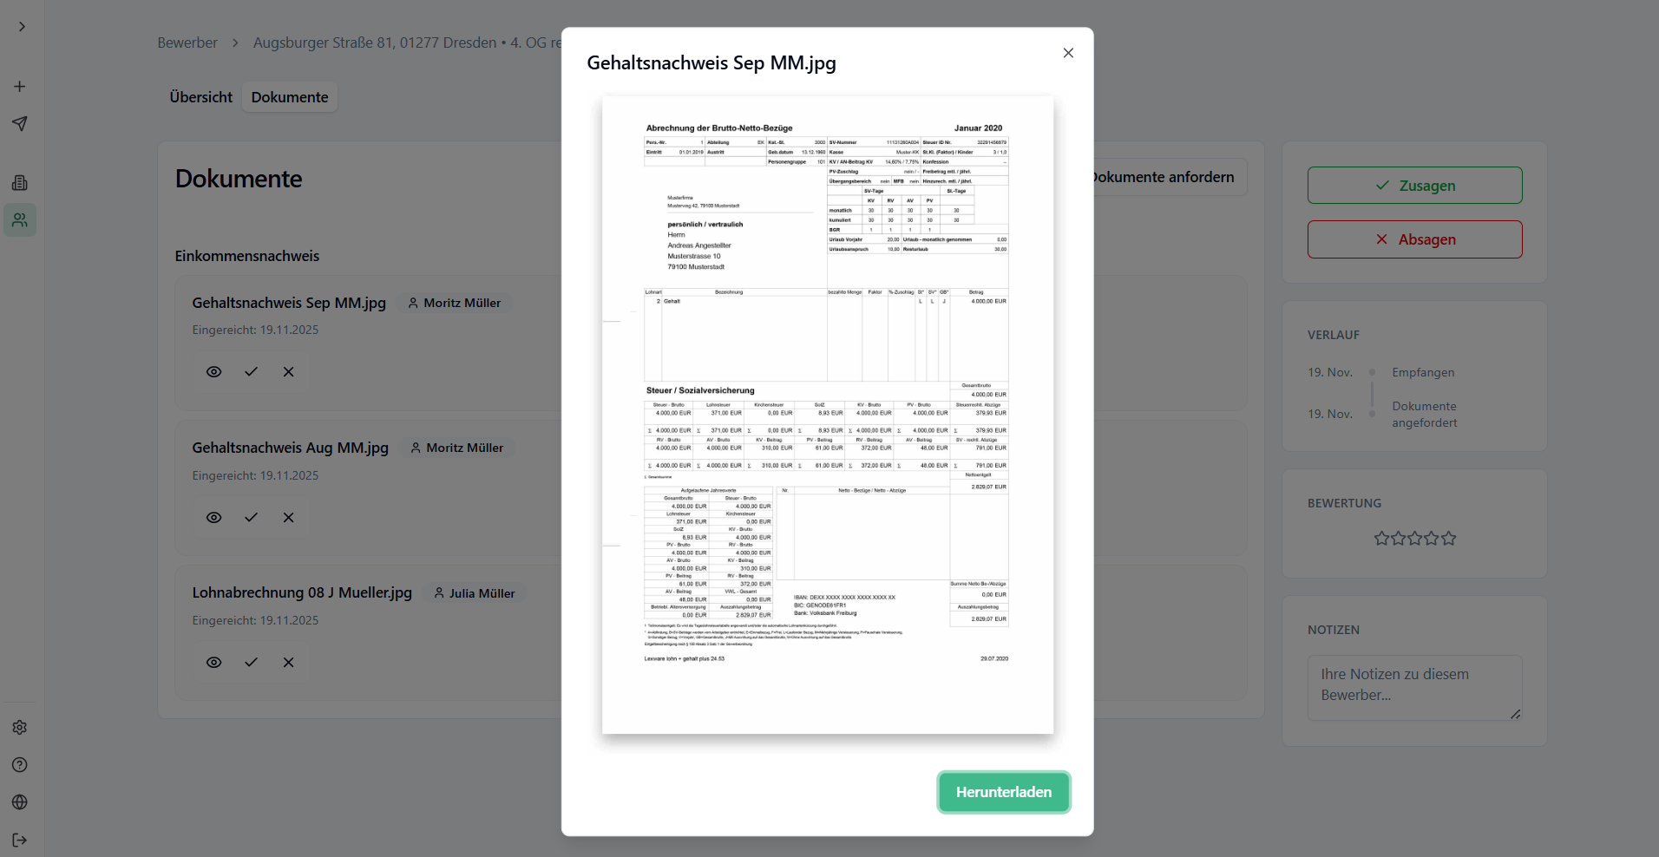
Task: Open the paper plane icon in the sidebar
Action: (x=19, y=124)
